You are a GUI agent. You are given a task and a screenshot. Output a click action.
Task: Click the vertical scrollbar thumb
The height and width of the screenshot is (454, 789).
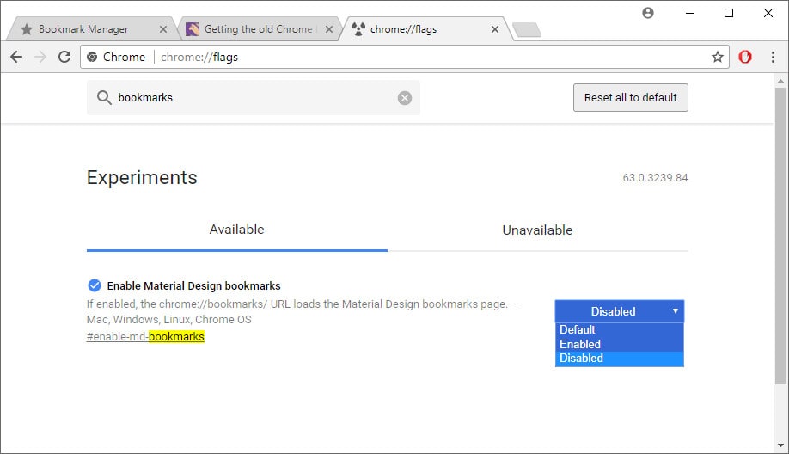pos(780,236)
